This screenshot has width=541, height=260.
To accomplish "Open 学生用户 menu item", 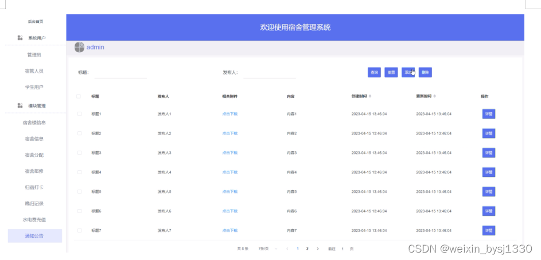I will click(x=34, y=87).
